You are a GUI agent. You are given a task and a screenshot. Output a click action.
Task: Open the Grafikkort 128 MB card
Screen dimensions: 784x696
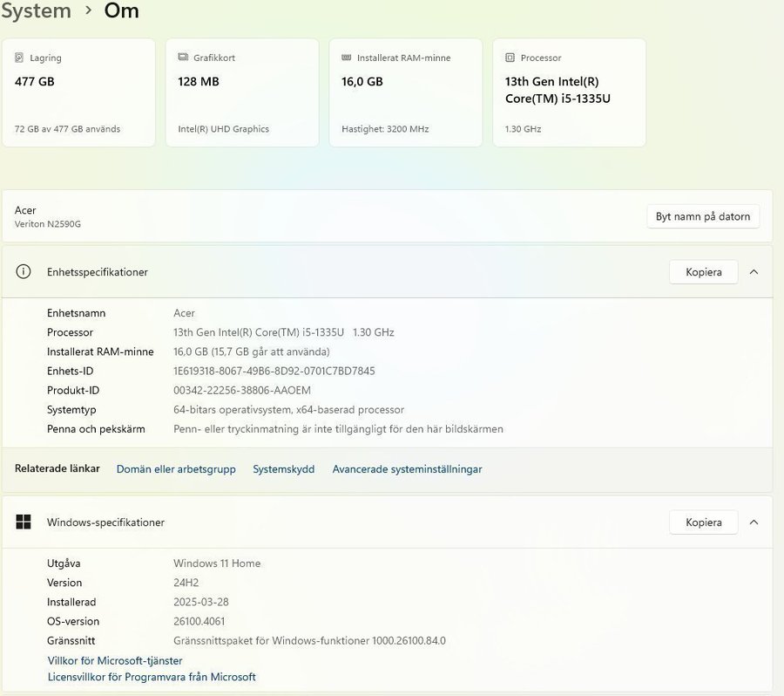pyautogui.click(x=242, y=92)
